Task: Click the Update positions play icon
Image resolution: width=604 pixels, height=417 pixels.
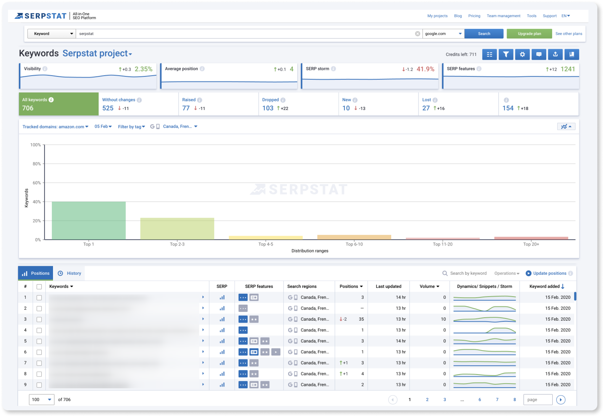Action: click(x=528, y=273)
